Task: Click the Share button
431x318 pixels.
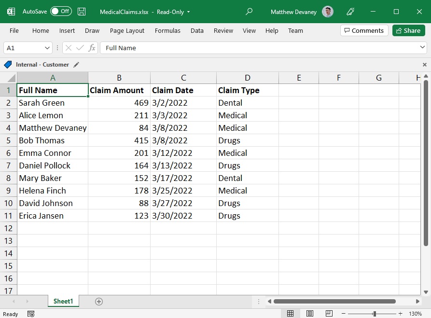Action: pos(408,30)
